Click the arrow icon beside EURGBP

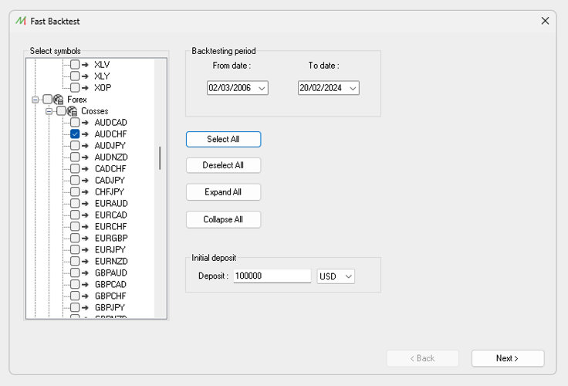pos(86,239)
